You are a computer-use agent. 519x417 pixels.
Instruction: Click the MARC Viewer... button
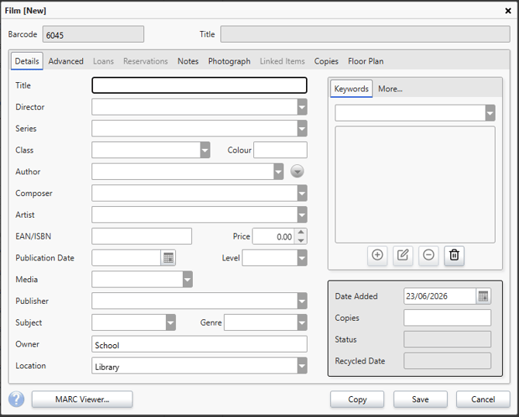82,399
